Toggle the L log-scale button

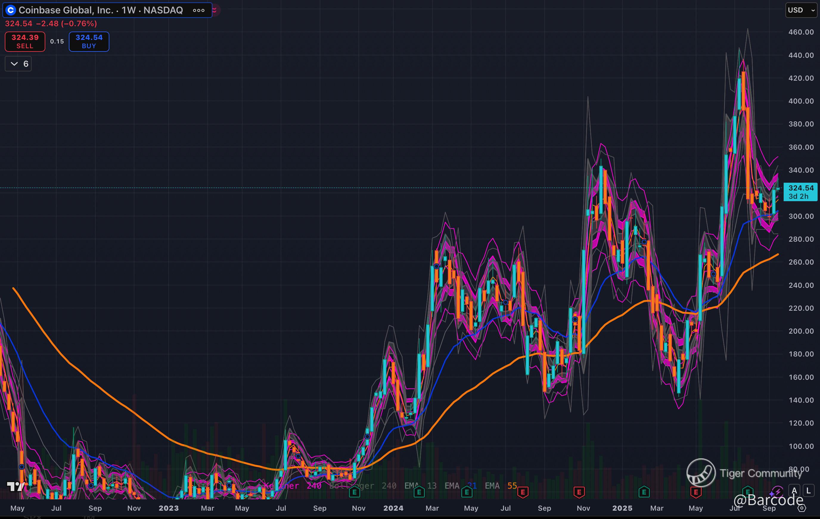tap(808, 491)
